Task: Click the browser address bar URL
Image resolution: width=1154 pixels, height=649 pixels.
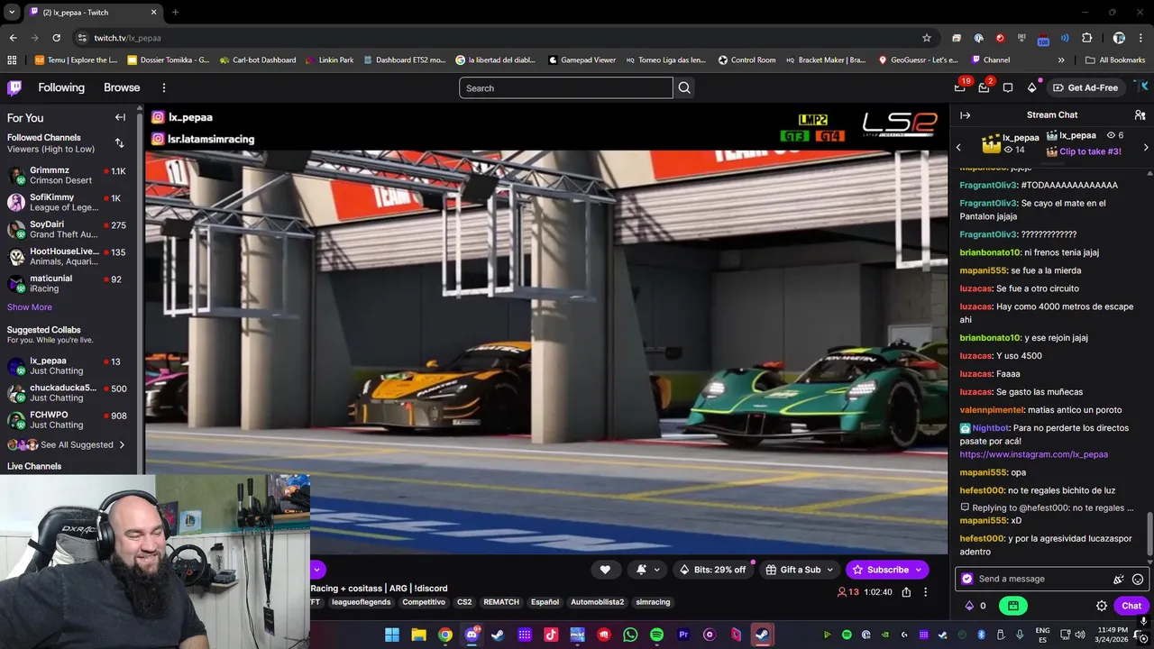Action: [127, 38]
